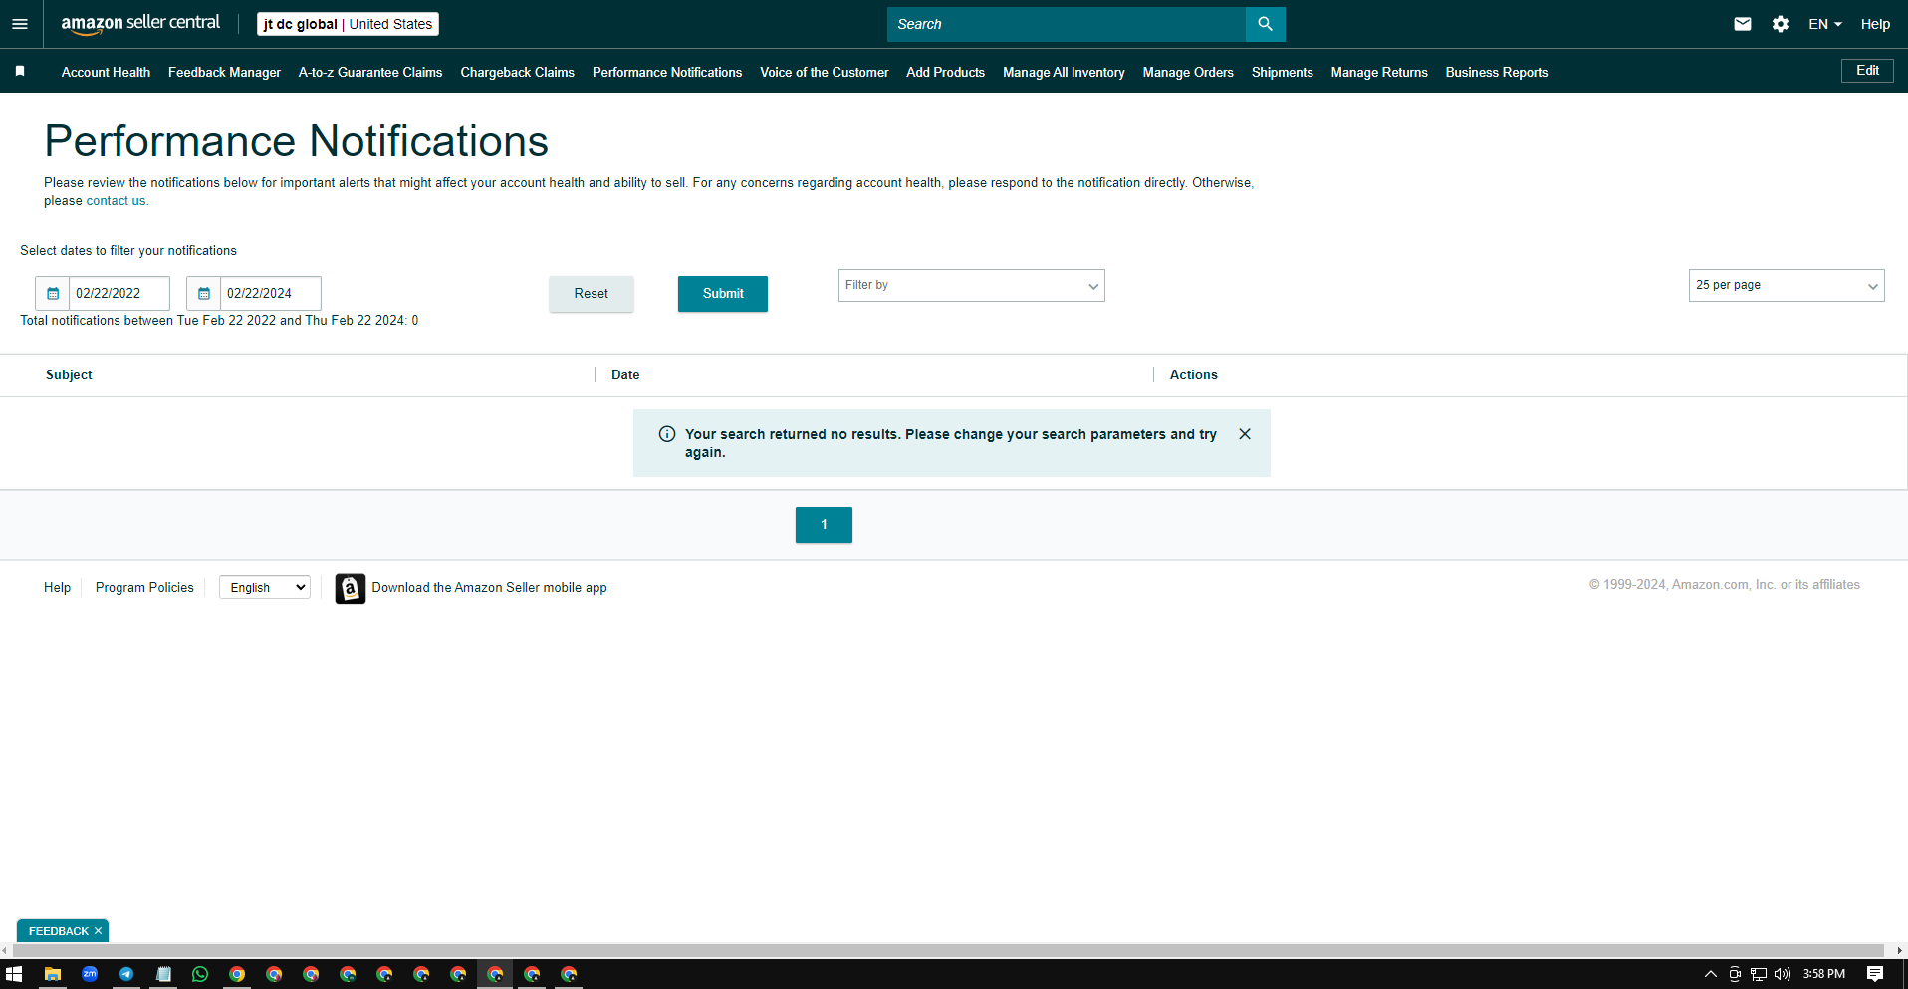Click the start date field 02/22/2022
This screenshot has height=989, width=1908.
click(119, 293)
